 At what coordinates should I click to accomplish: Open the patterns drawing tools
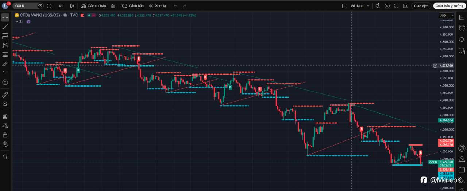click(5, 45)
